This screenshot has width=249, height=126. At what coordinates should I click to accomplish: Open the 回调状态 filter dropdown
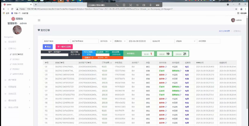point(120,41)
